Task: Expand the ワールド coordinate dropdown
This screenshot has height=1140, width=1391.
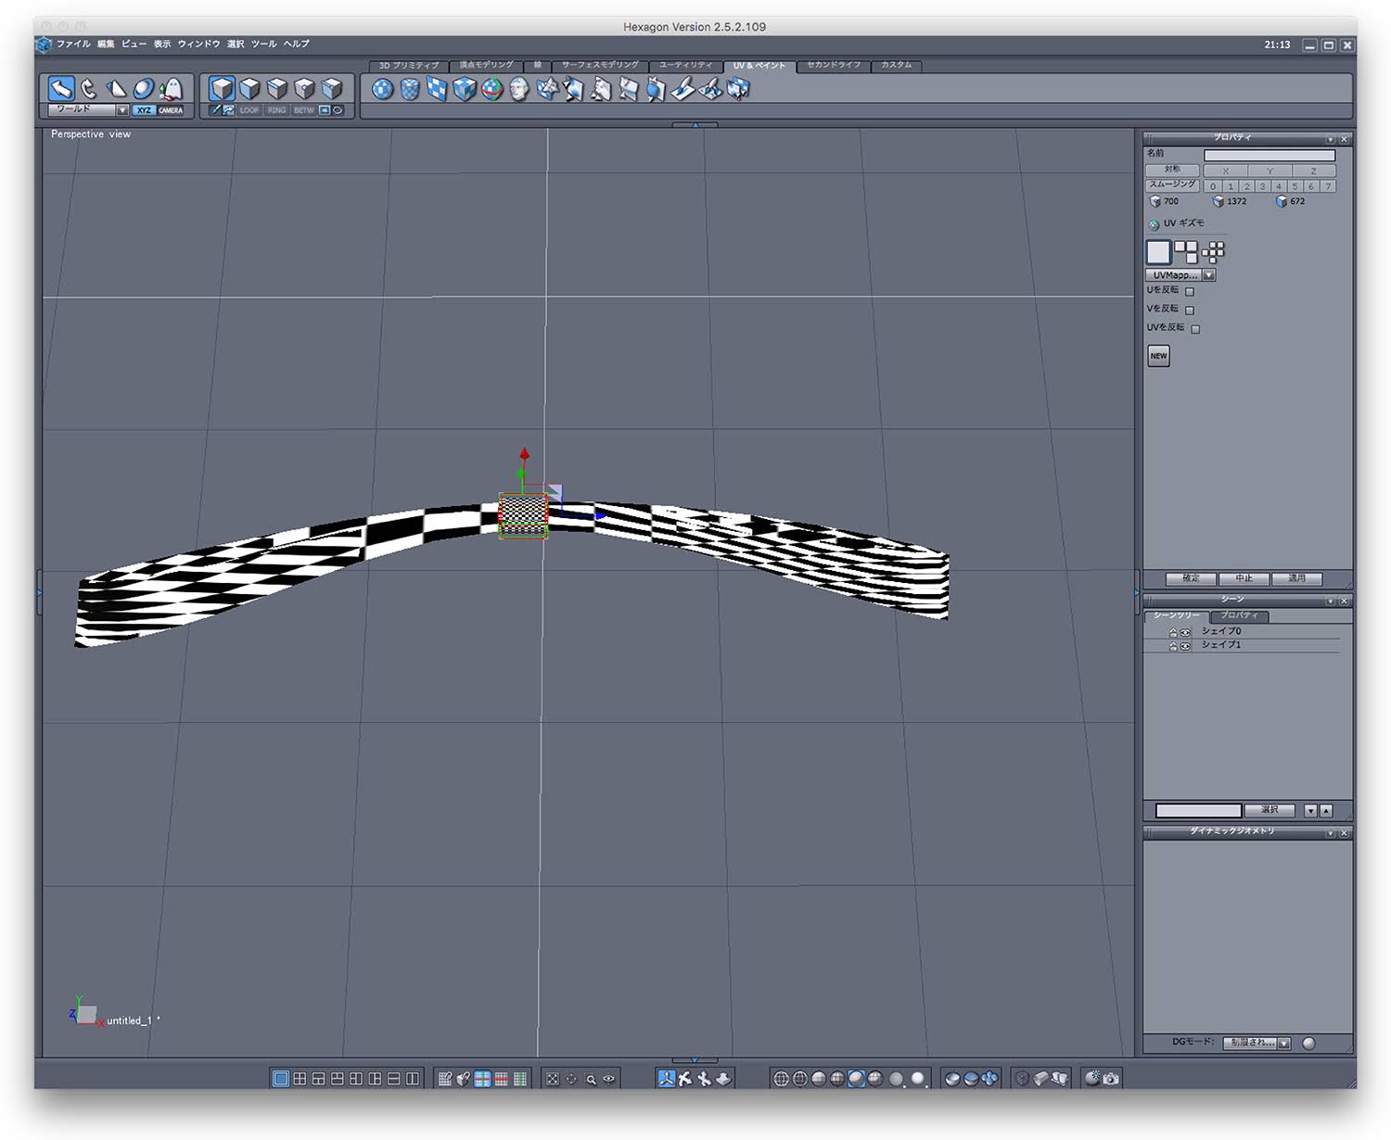Action: pos(122,110)
